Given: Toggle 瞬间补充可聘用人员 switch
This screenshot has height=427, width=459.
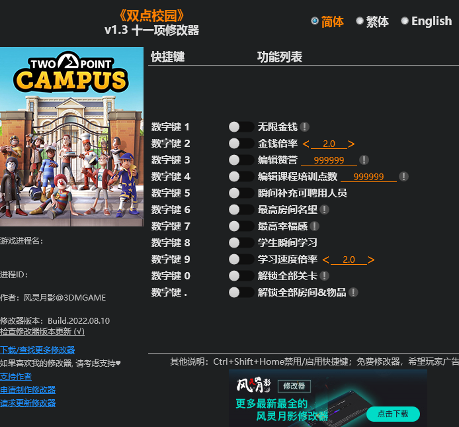Looking at the screenshot, I should 241,193.
